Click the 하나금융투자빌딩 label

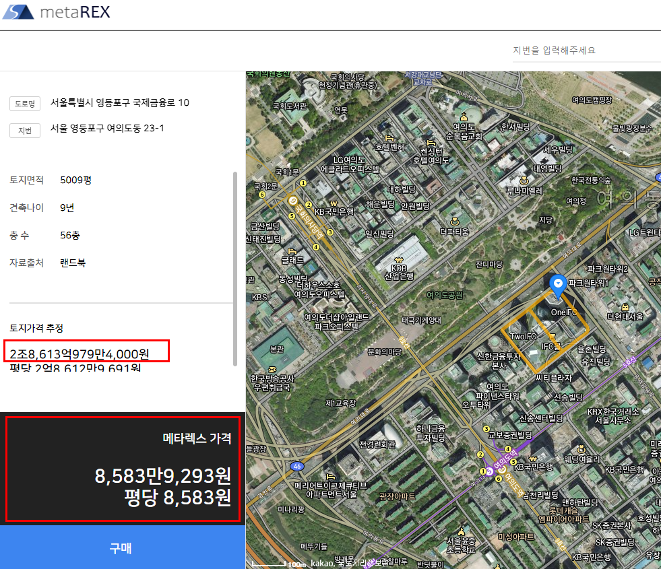point(431,433)
